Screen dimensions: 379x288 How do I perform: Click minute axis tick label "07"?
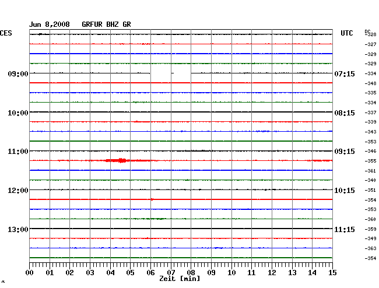point(171,273)
